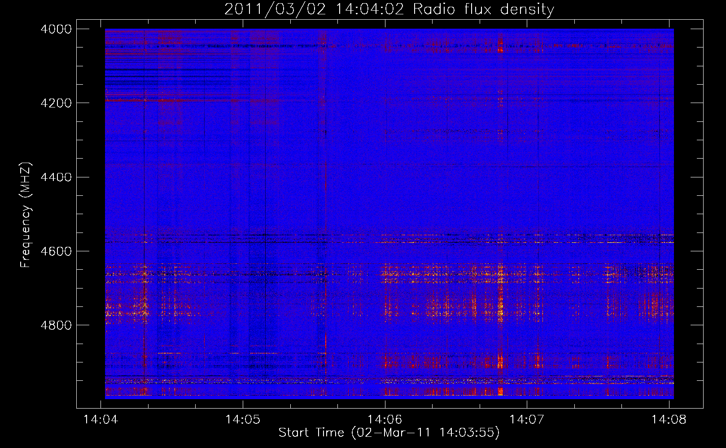Click the 4600 frequency tick label
Image resolution: width=726 pixels, height=448 pixels.
(x=56, y=251)
